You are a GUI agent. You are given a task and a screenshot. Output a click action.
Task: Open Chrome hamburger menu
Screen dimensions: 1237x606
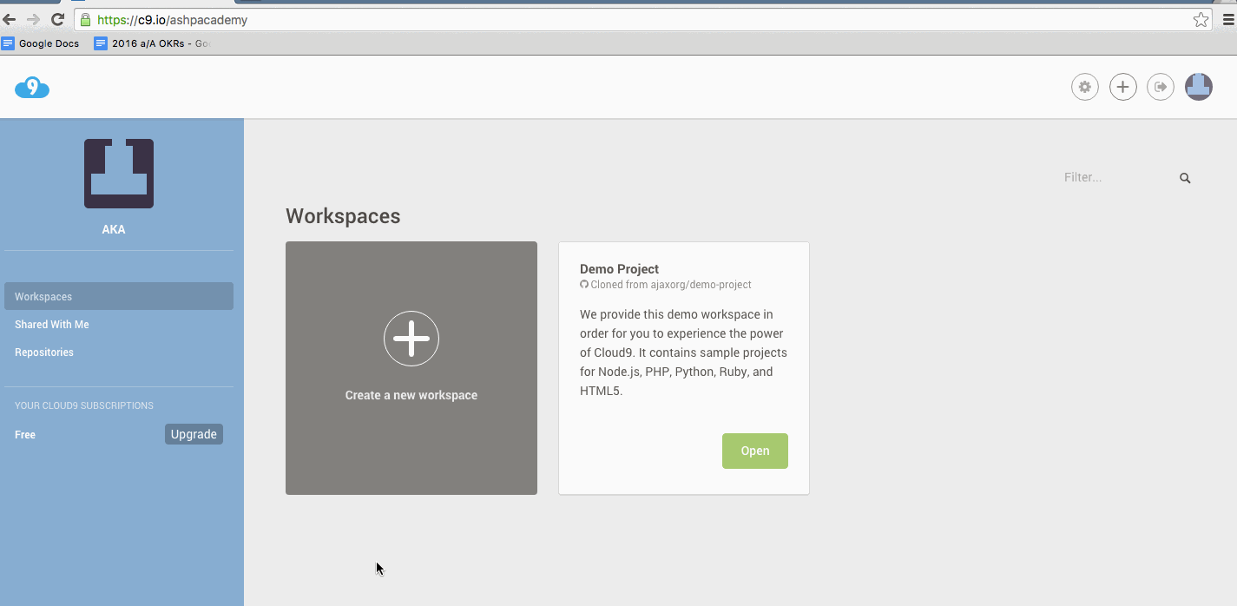tap(1227, 20)
